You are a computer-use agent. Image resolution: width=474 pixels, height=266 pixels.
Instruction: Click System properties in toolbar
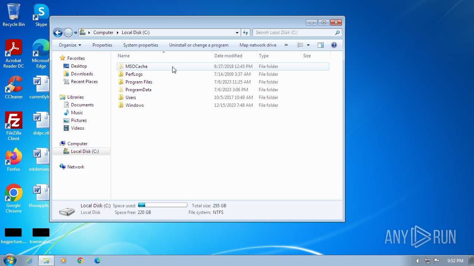tap(141, 45)
